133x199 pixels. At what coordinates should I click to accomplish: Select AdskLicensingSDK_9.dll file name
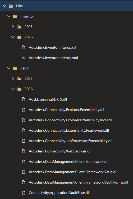point(48,99)
